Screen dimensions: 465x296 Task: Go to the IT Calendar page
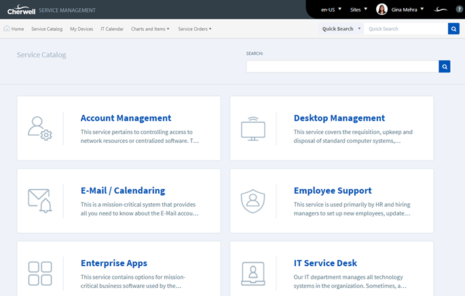(112, 29)
